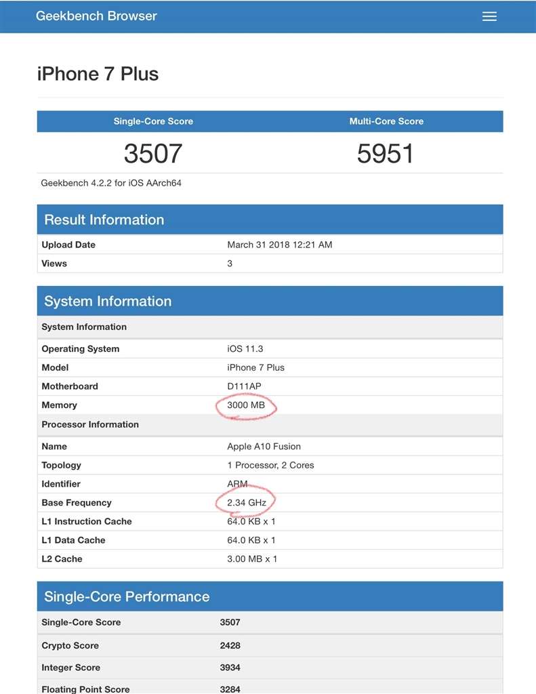
Task: Click the gray System Information subheader row
Action: (x=270, y=327)
